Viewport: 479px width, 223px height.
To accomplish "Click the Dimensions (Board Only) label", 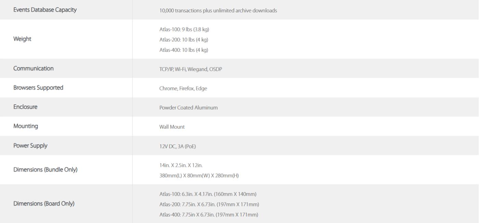I will point(44,204).
